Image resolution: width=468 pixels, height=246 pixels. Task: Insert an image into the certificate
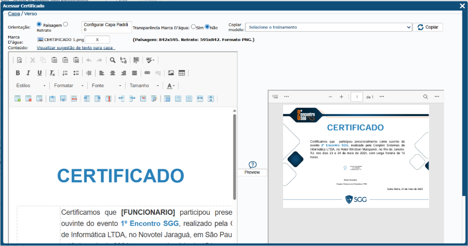pos(171,73)
